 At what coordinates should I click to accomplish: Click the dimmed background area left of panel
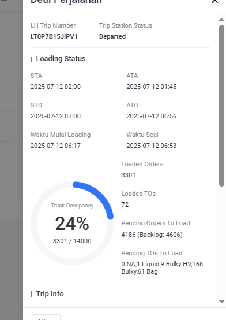(x=12, y=160)
